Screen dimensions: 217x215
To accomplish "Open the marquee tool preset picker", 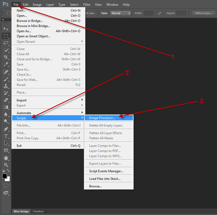I will (9, 13).
